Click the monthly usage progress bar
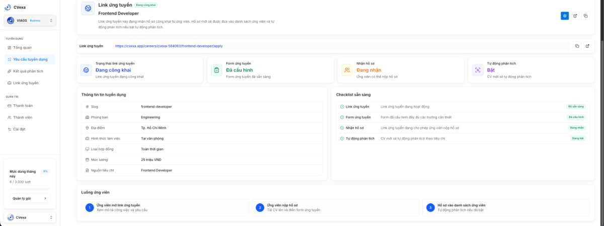The width and height of the screenshot is (604, 226). [30, 189]
